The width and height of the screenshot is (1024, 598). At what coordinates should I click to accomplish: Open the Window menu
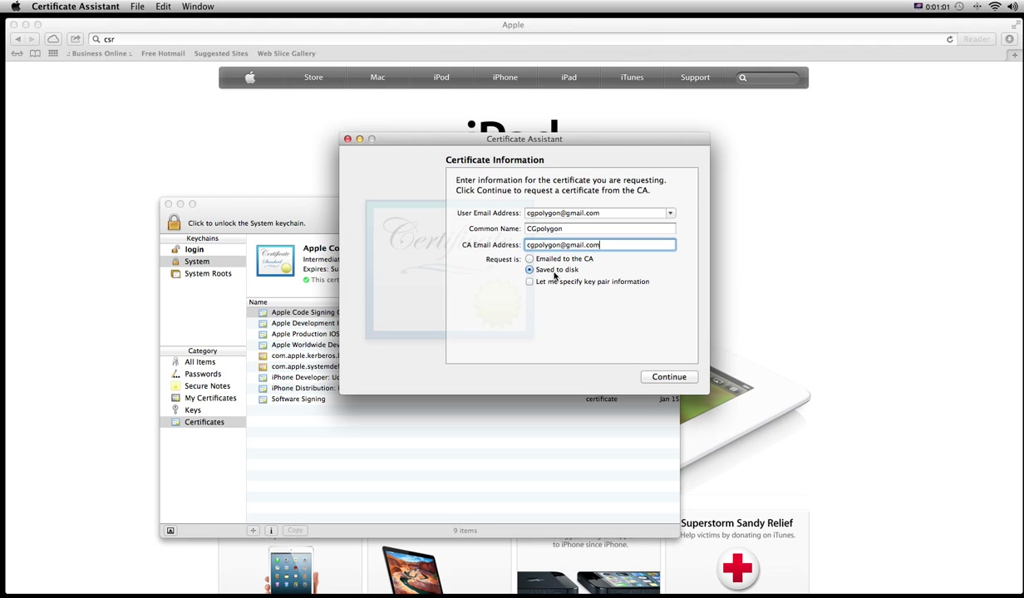tap(198, 7)
